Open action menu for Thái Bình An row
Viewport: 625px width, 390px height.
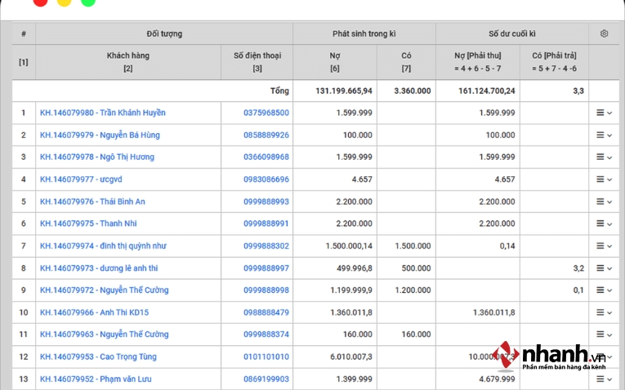pyautogui.click(x=603, y=202)
